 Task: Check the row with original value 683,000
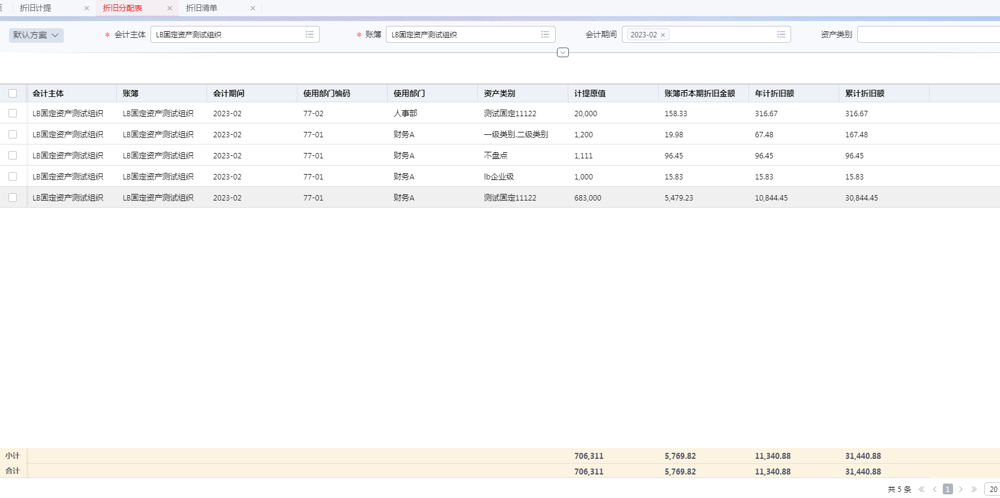point(13,198)
